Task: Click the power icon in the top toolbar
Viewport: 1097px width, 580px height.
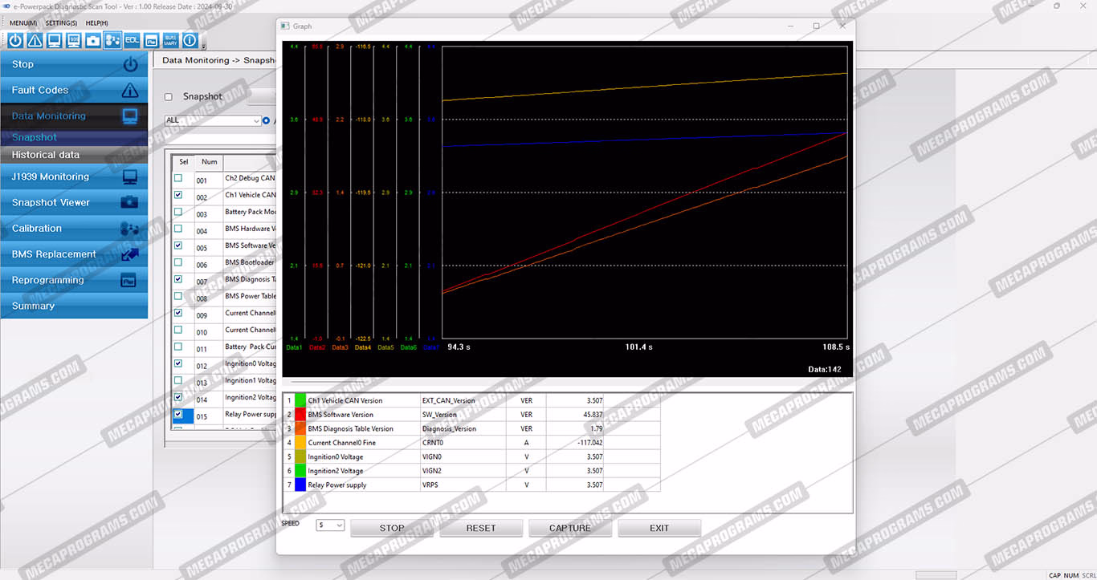Action: tap(15, 40)
